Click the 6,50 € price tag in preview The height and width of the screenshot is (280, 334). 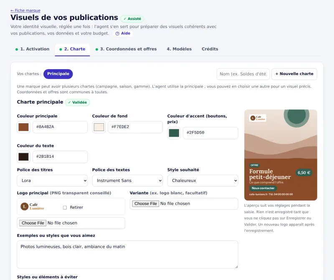[x=304, y=173]
